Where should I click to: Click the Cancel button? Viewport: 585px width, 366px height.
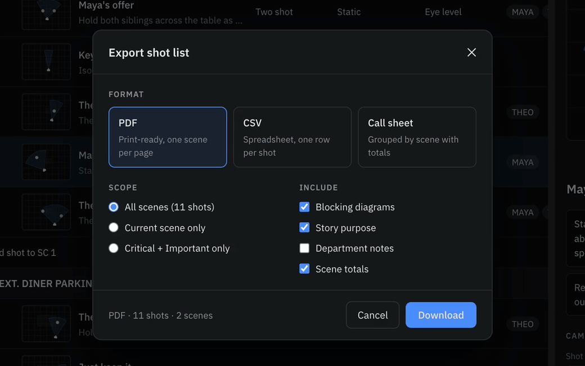click(x=372, y=315)
